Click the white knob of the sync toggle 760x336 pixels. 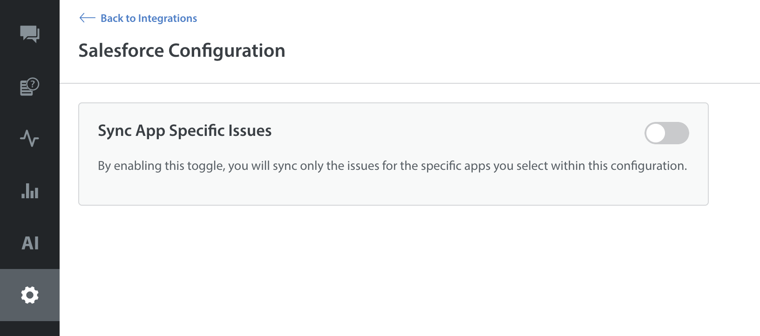tap(656, 133)
